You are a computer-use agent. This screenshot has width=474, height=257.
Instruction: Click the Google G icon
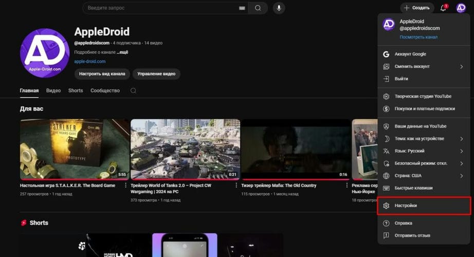[x=386, y=54]
